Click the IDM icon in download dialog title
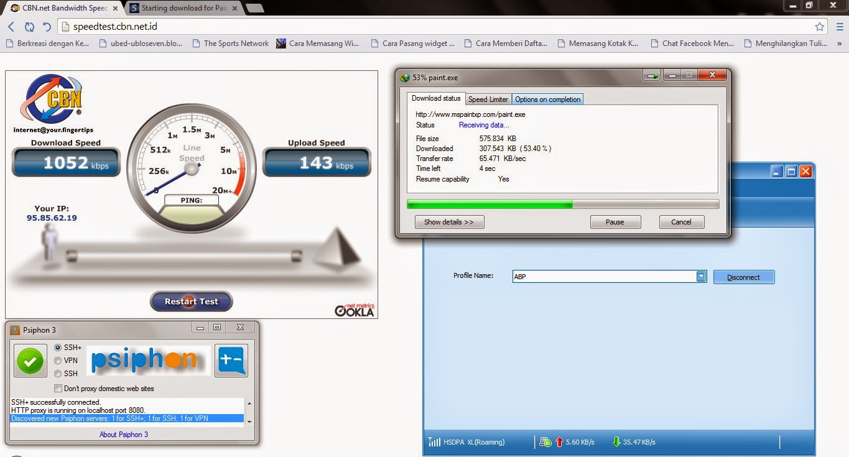Image resolution: width=849 pixels, height=457 pixels. (x=405, y=78)
